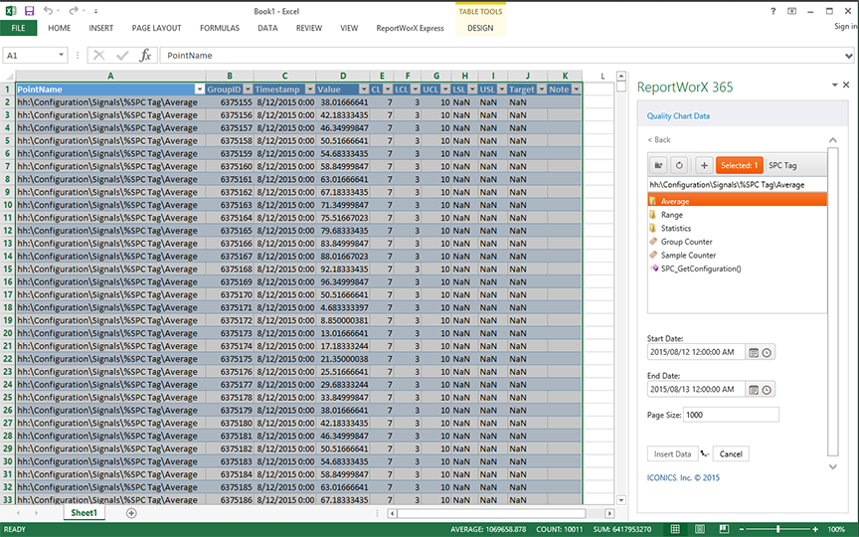Open the clock time picker for End Date
859x537 pixels.
[767, 390]
